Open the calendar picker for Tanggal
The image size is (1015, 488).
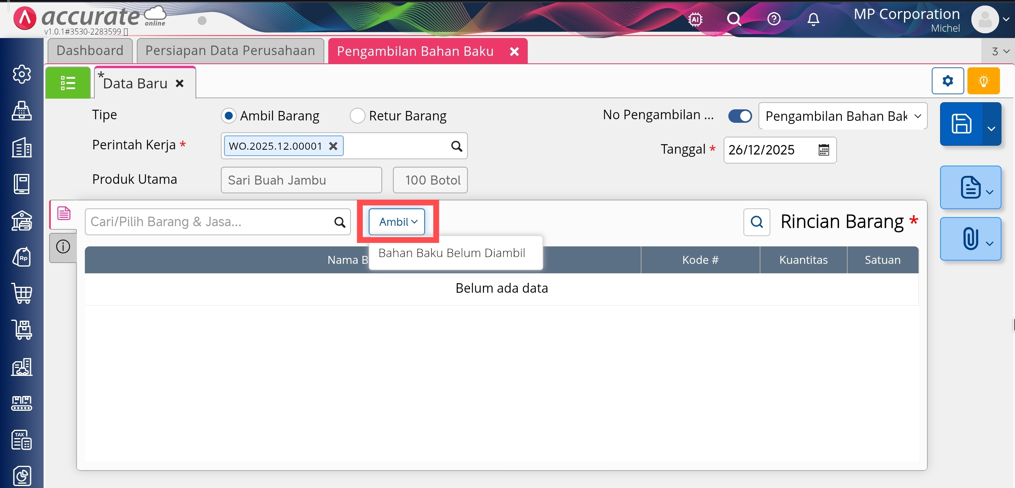click(x=823, y=150)
